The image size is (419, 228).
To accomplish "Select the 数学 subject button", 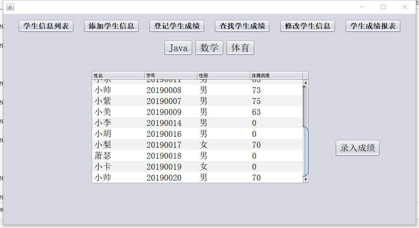I will (209, 48).
